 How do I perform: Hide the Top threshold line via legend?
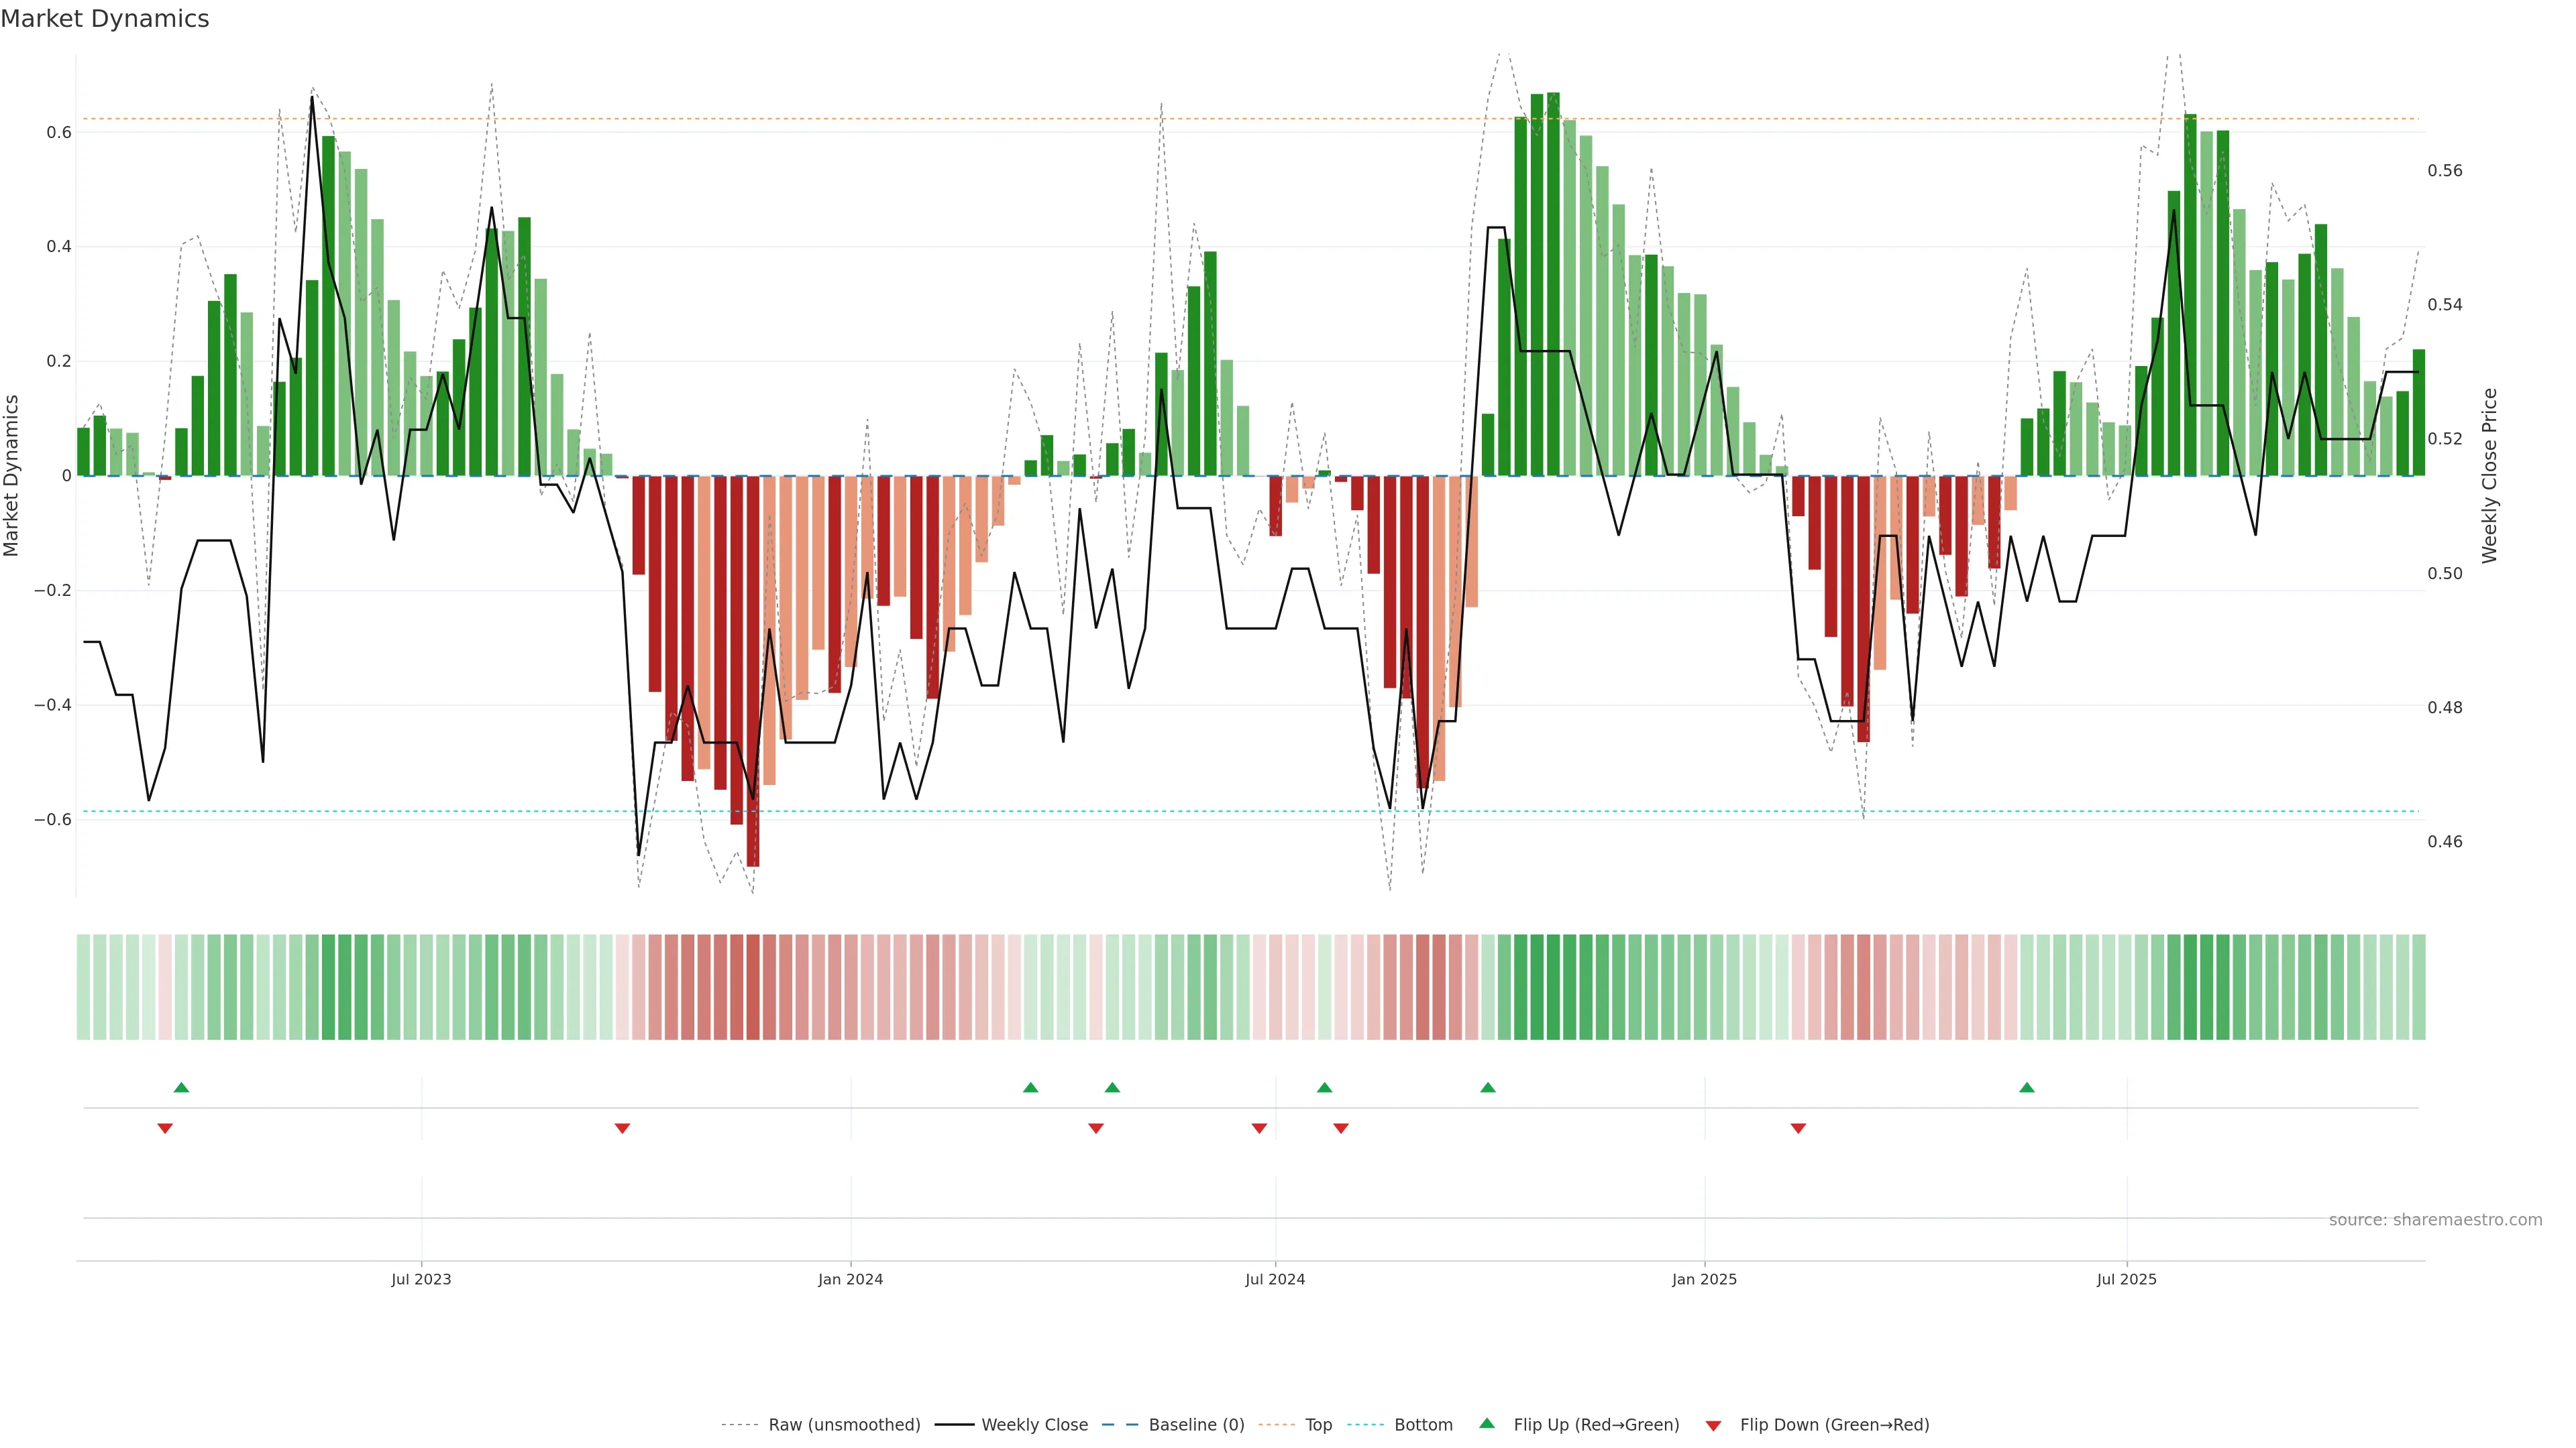point(1318,1425)
